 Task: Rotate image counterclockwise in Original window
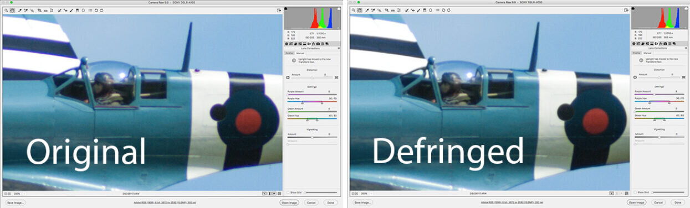(x=96, y=11)
